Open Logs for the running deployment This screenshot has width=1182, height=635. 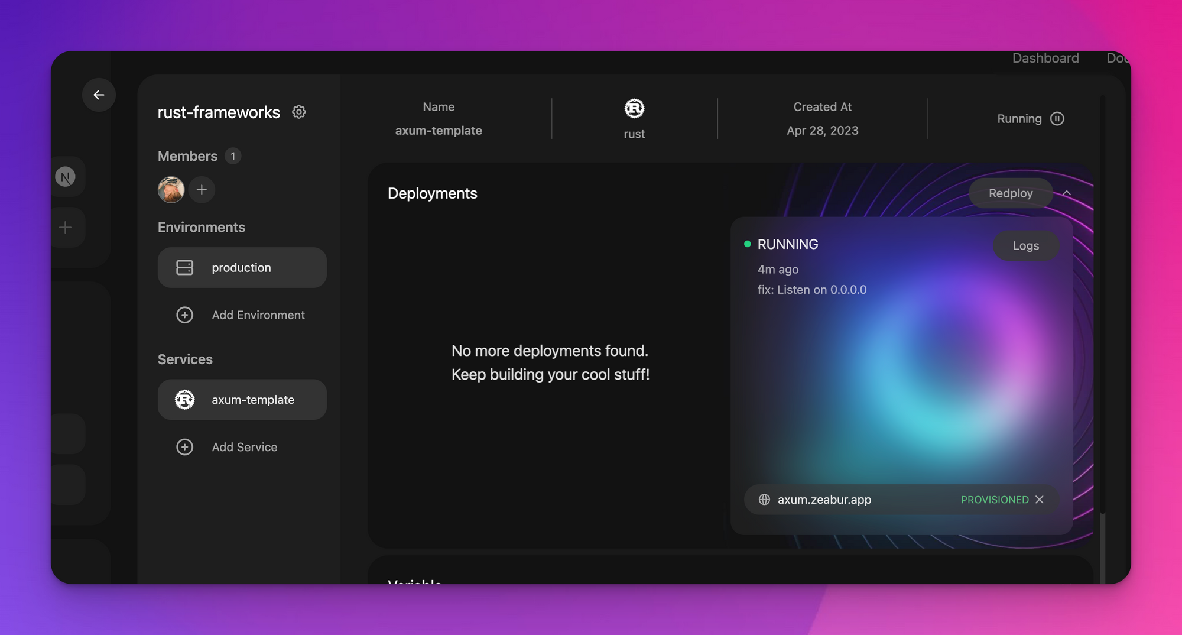(x=1026, y=245)
